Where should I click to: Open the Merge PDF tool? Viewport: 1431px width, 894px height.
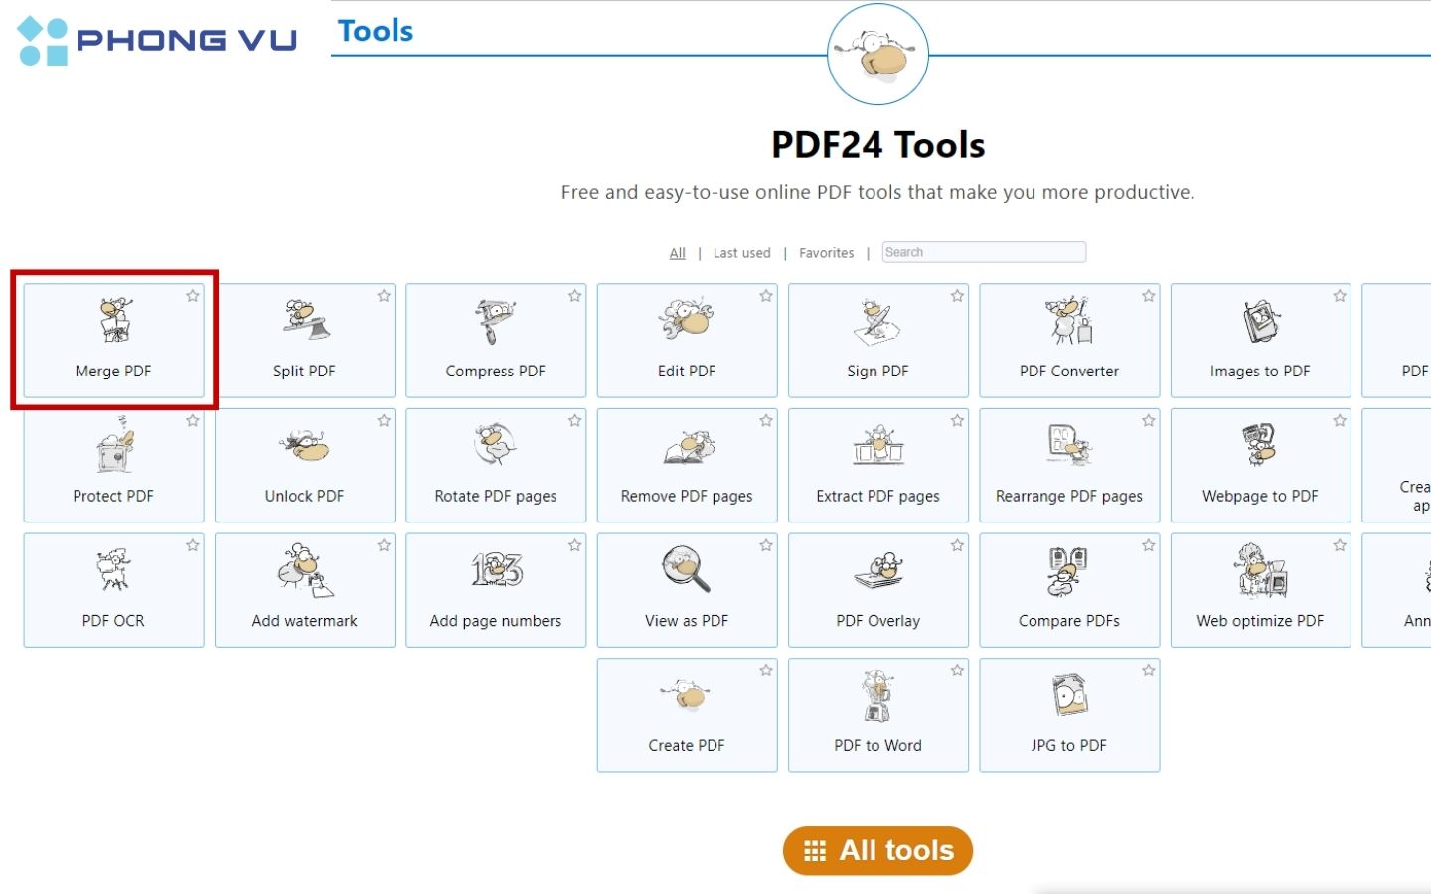(x=113, y=341)
